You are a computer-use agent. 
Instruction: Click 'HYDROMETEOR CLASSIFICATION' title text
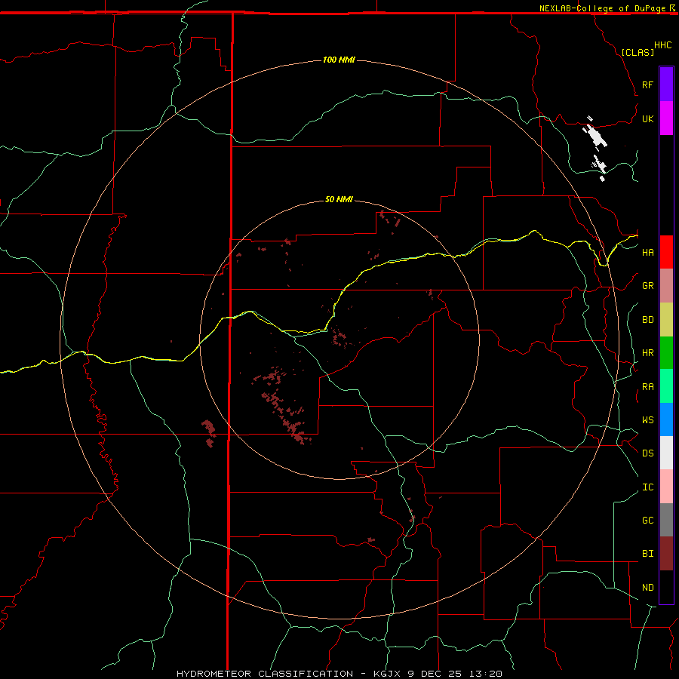coord(265,674)
